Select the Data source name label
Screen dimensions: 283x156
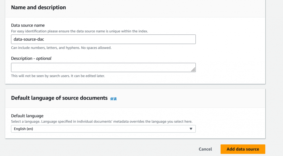point(28,25)
